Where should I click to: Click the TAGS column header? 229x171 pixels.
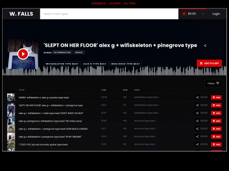click(137, 90)
